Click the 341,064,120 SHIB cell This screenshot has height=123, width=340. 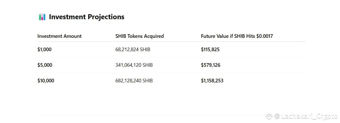click(x=134, y=65)
